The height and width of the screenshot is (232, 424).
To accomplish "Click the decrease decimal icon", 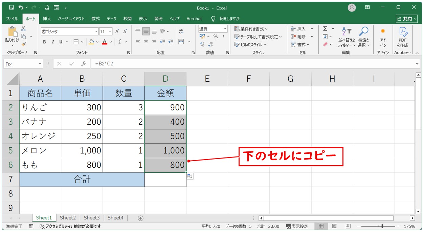I will pos(210,44).
